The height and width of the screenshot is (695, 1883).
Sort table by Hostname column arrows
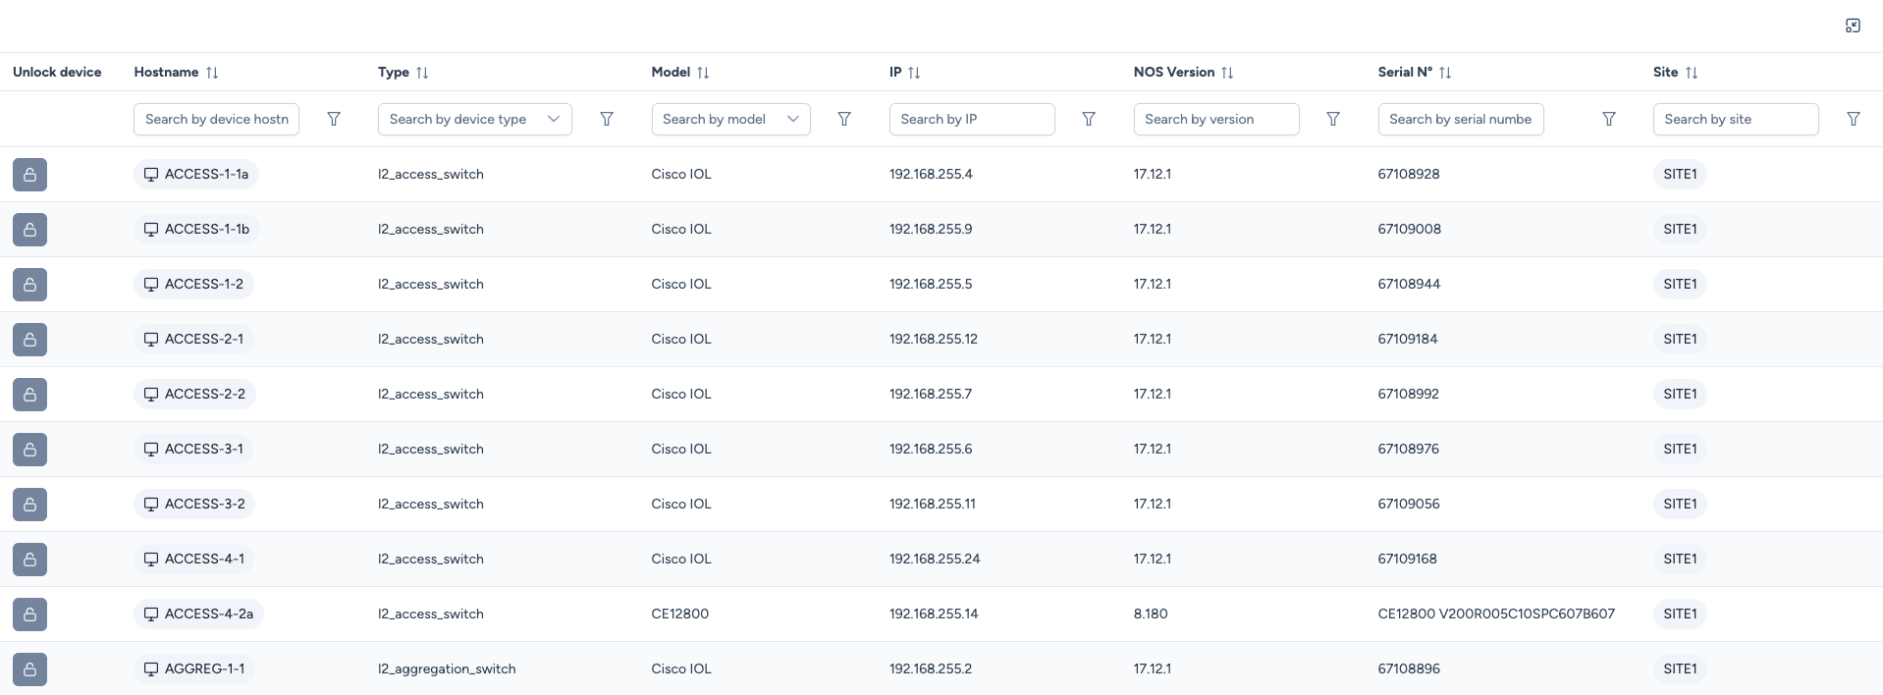[212, 73]
